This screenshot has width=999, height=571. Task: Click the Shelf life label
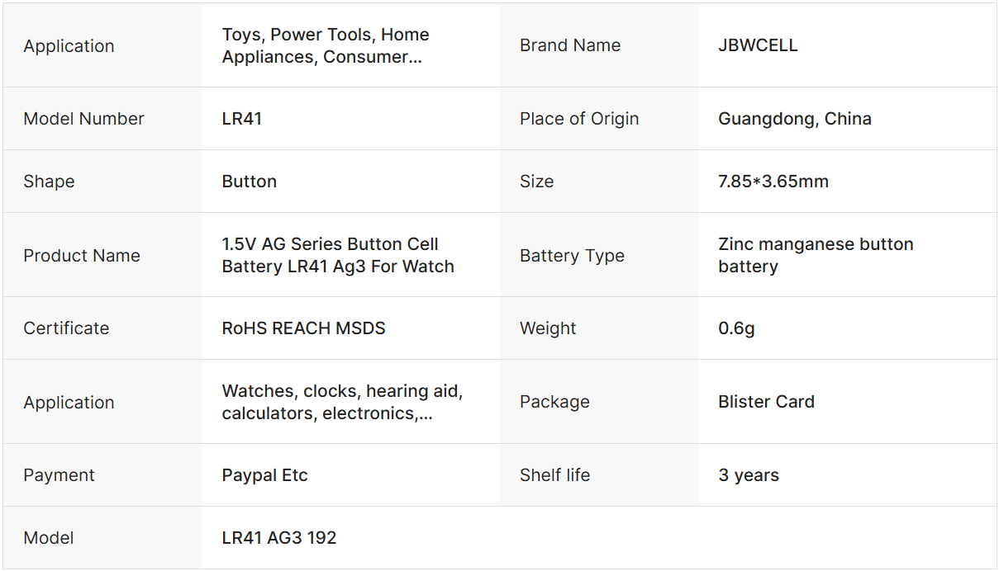pyautogui.click(x=554, y=475)
